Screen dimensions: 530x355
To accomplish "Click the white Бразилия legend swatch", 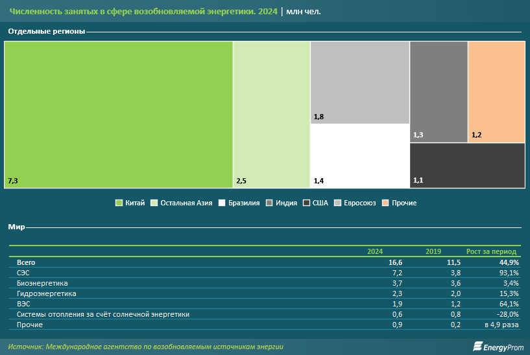I will 222,203.
